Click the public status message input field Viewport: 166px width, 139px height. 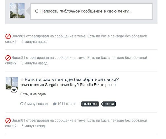[91, 11]
